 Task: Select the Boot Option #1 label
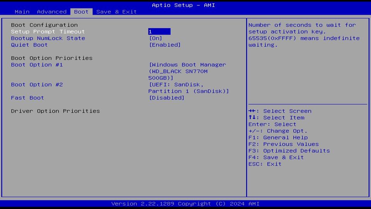[x=37, y=65]
